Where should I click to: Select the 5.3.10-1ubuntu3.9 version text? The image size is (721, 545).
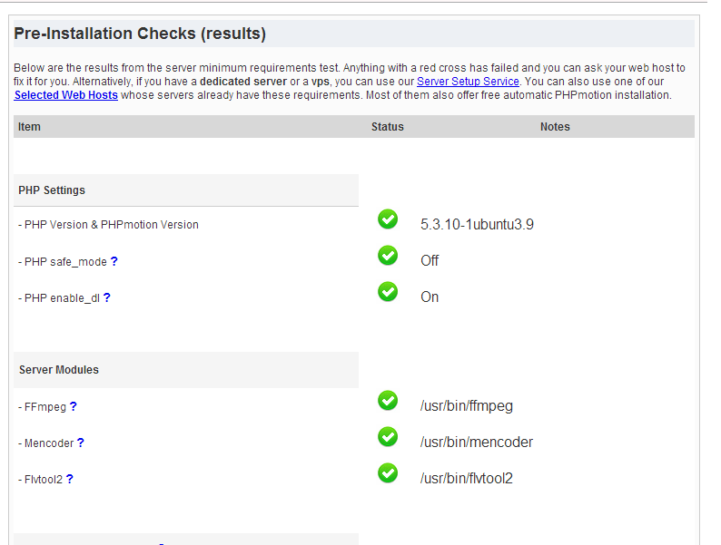click(x=477, y=224)
